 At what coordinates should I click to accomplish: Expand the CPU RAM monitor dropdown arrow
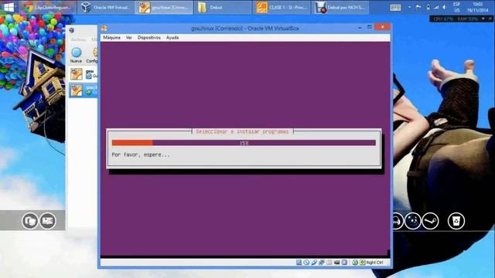coord(483,19)
